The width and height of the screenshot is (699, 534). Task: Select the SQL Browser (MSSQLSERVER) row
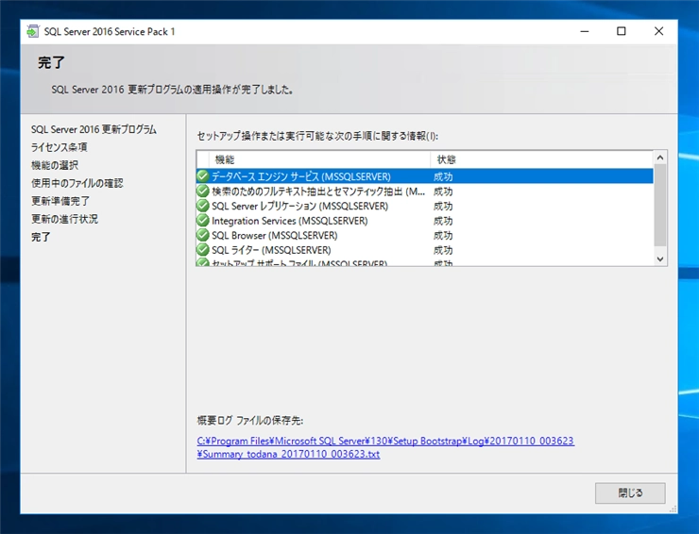tap(425, 235)
